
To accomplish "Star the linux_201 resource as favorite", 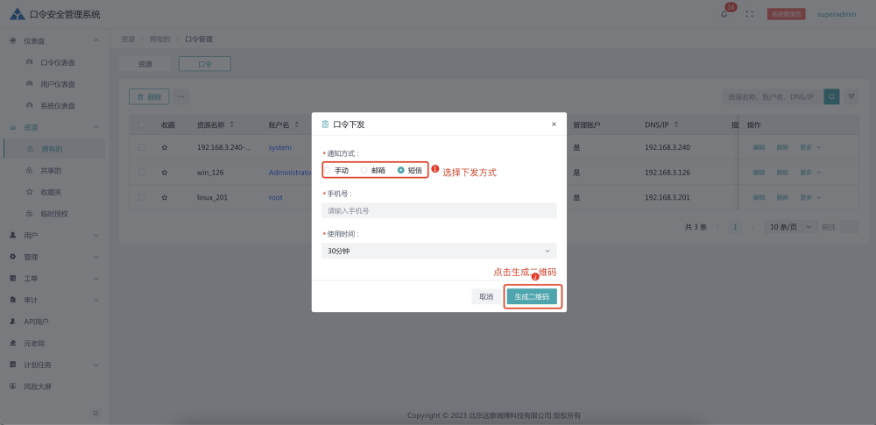I will pyautogui.click(x=164, y=197).
